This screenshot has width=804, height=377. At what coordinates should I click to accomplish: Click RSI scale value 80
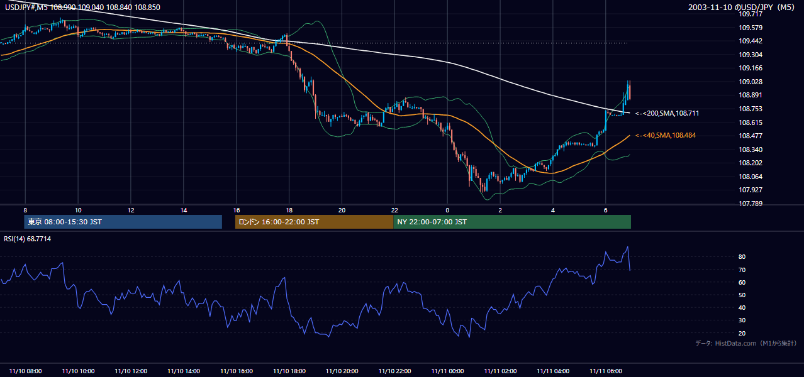tap(742, 257)
